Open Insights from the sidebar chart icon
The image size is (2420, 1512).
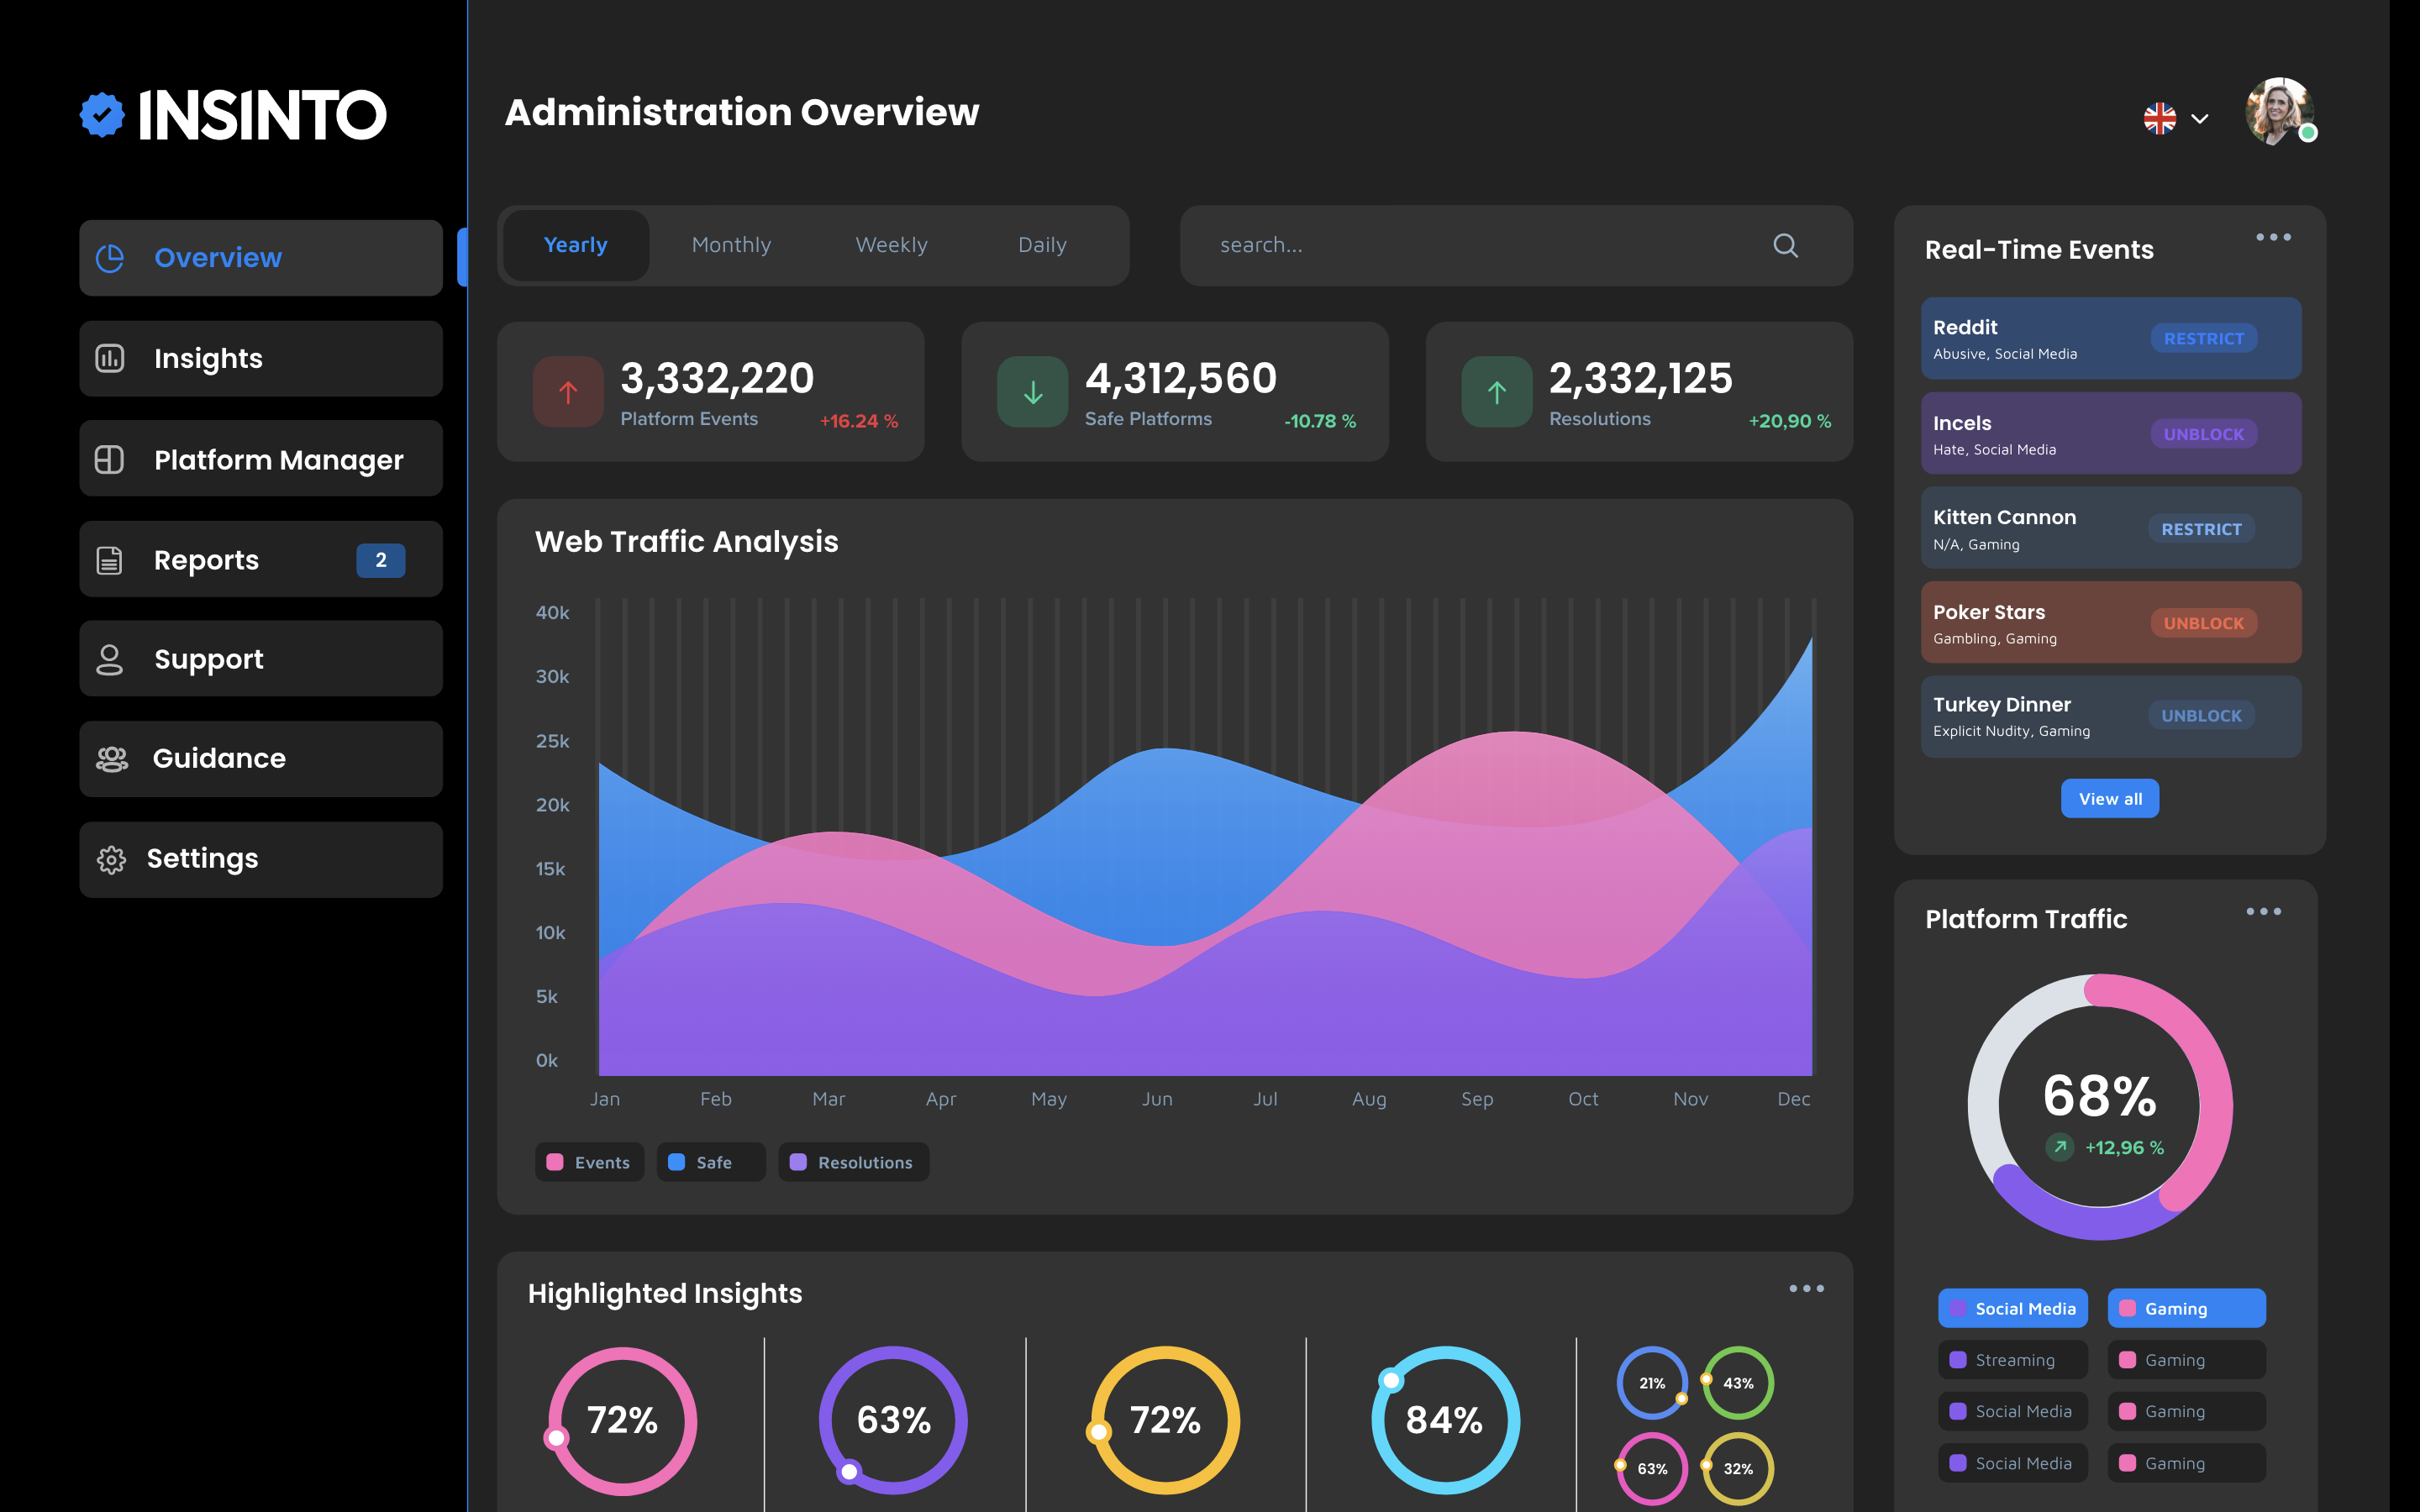pyautogui.click(x=110, y=358)
